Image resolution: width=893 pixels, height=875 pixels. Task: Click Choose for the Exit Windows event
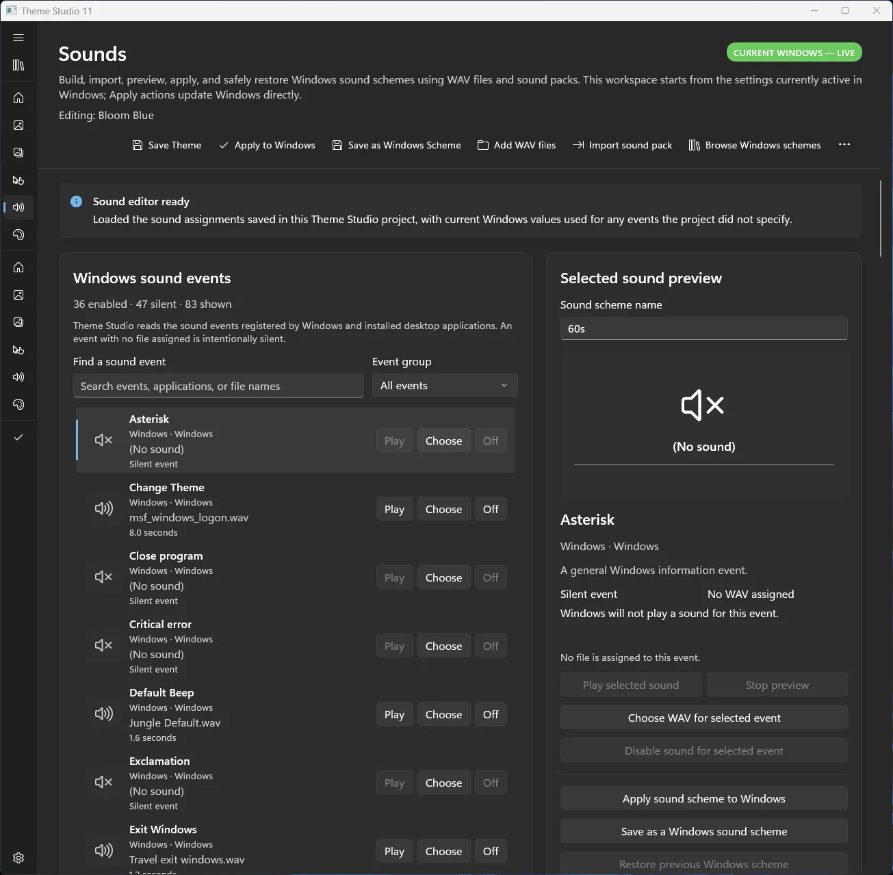443,851
